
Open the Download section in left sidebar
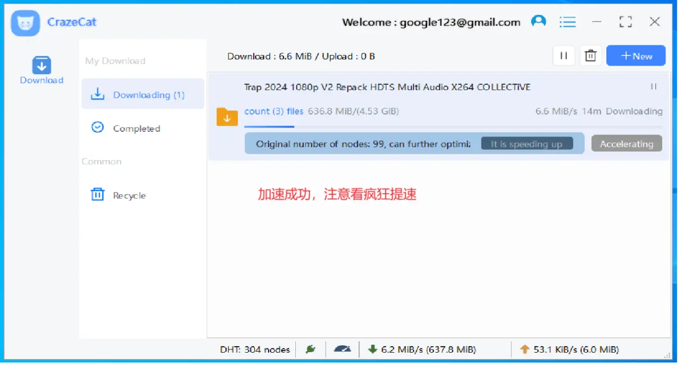tap(42, 70)
